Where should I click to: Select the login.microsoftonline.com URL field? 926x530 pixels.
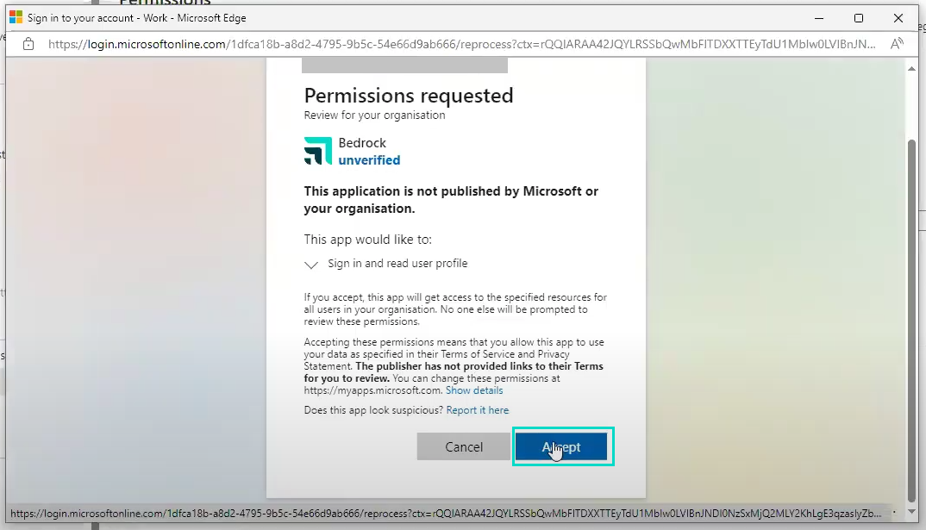(462, 44)
